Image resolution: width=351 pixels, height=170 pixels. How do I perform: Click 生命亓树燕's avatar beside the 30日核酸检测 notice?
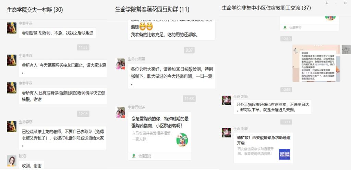[120, 64]
